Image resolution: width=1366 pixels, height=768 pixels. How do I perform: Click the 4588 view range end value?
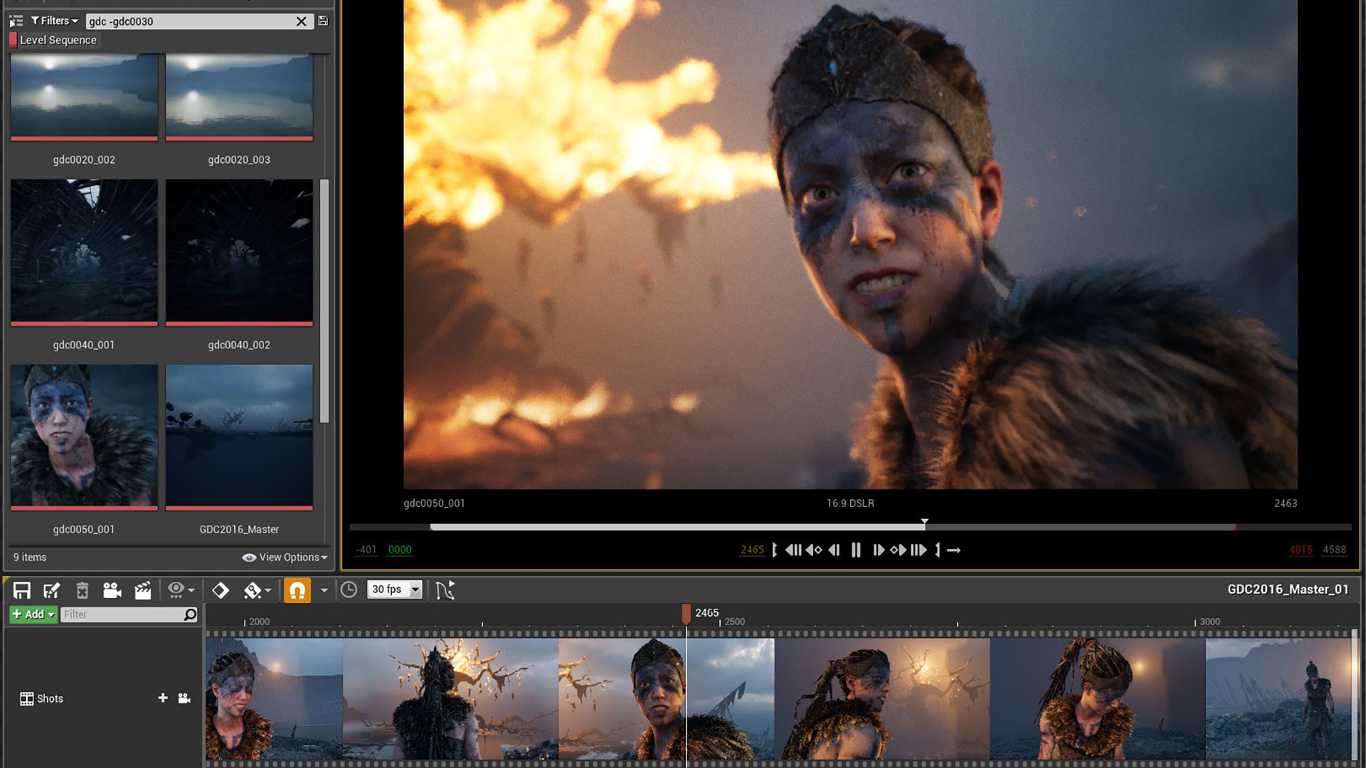1334,550
